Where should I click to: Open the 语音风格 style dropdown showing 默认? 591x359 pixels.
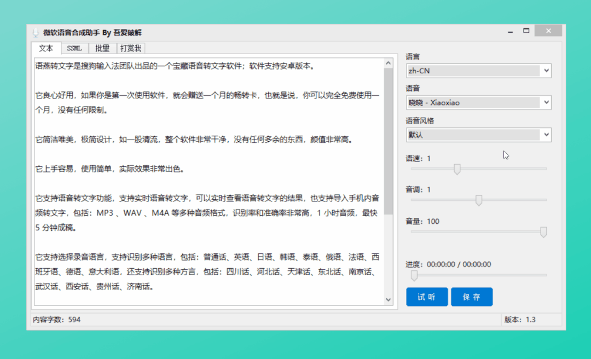(x=478, y=135)
